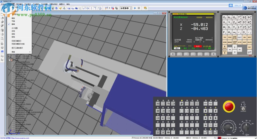
Task: Turn the program protect key switch
Action: 243,109
